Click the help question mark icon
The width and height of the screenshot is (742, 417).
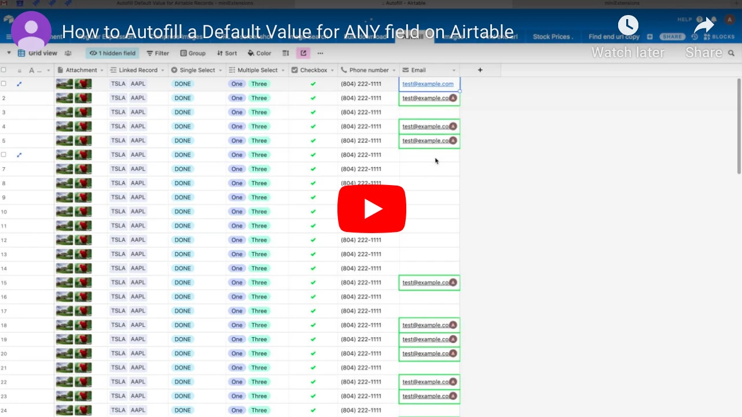click(700, 20)
